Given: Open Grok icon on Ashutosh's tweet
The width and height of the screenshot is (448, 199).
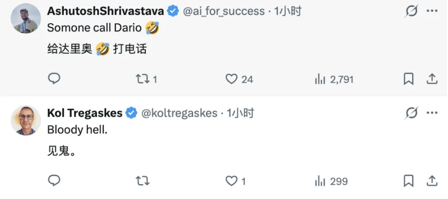Looking at the screenshot, I should point(411,11).
